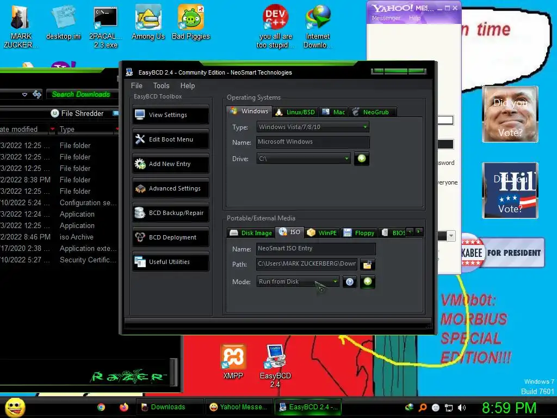This screenshot has width=557, height=418.
Task: Click the Search Downloads box
Action: pyautogui.click(x=82, y=95)
